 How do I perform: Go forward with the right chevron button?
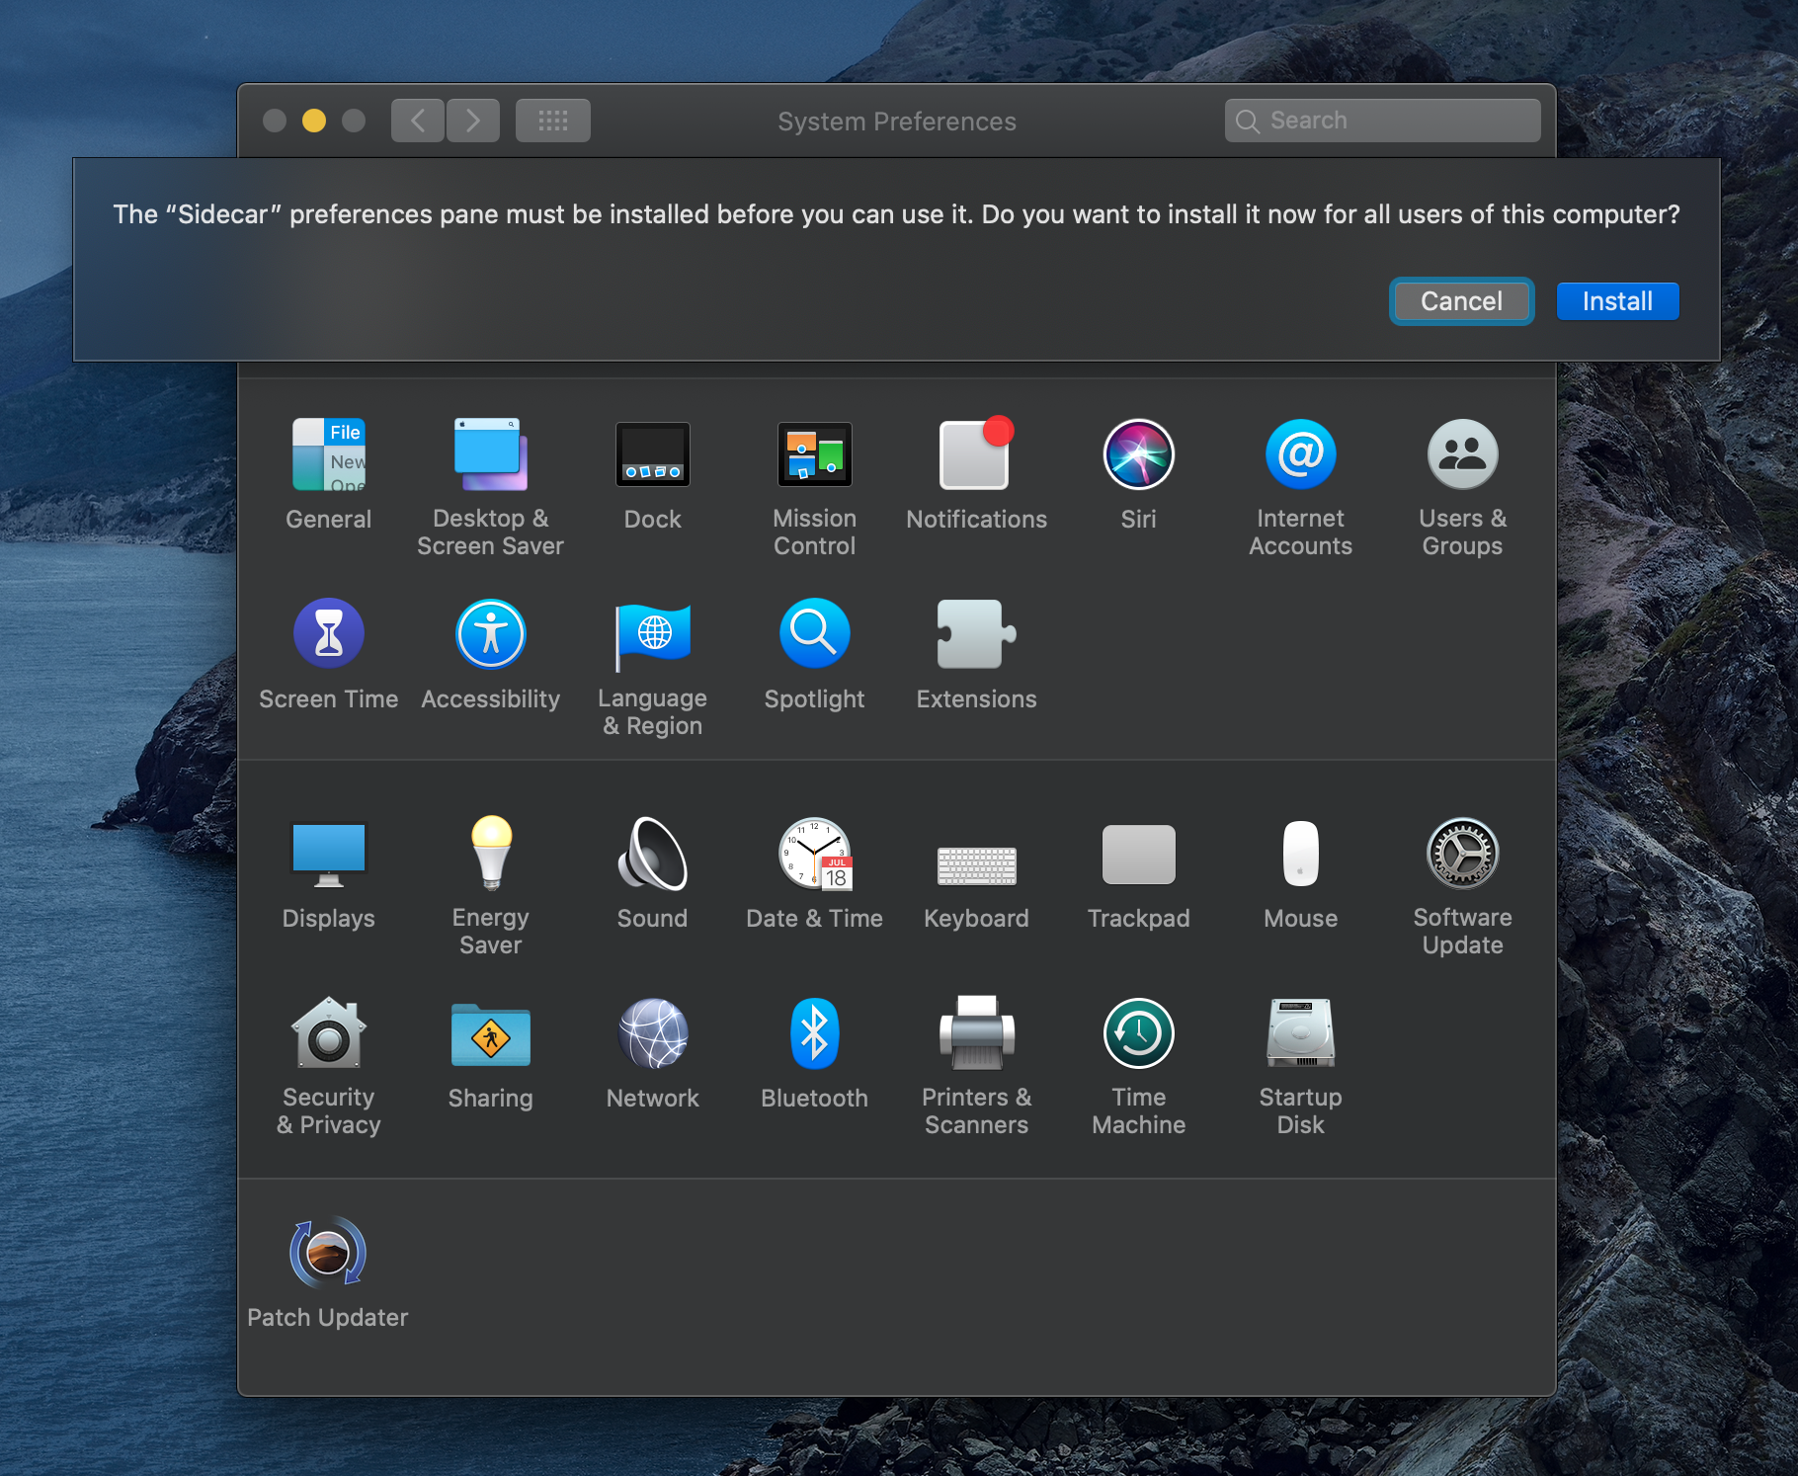(473, 121)
